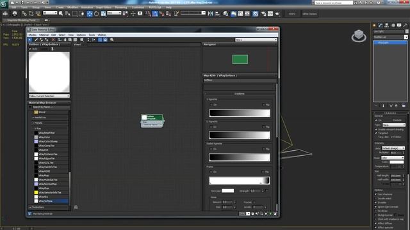The image size is (410, 230).
Task: Select the pointer tool in Slate Material Editor
Action: tap(30, 40)
